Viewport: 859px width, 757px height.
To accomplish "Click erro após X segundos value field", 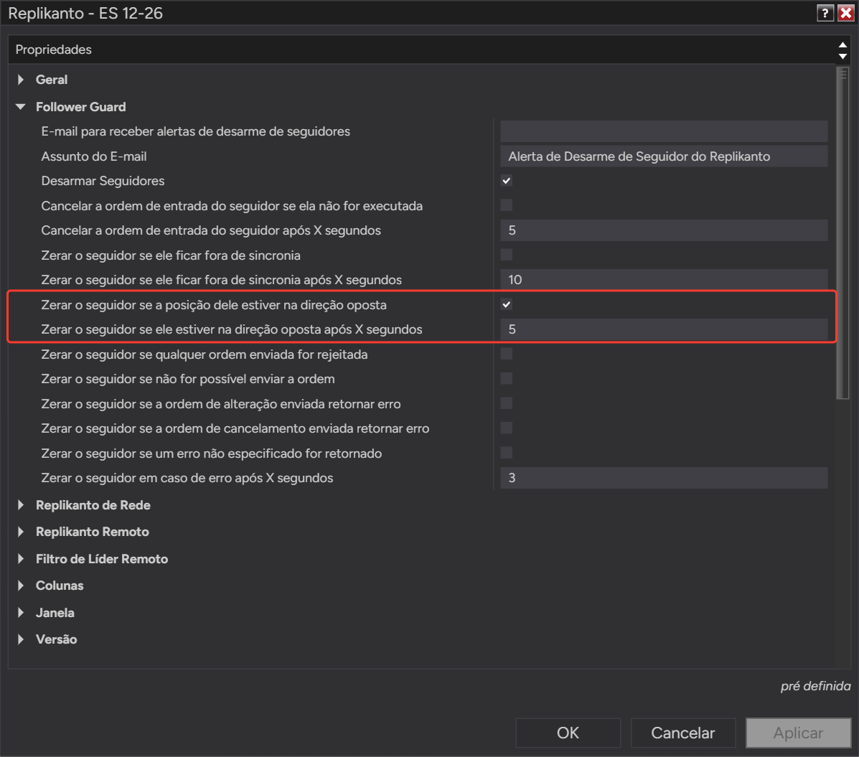I will [663, 478].
